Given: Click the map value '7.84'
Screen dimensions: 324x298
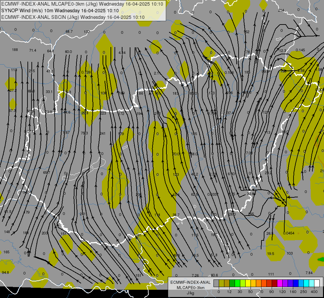Looking at the screenshot, I should (309, 273).
